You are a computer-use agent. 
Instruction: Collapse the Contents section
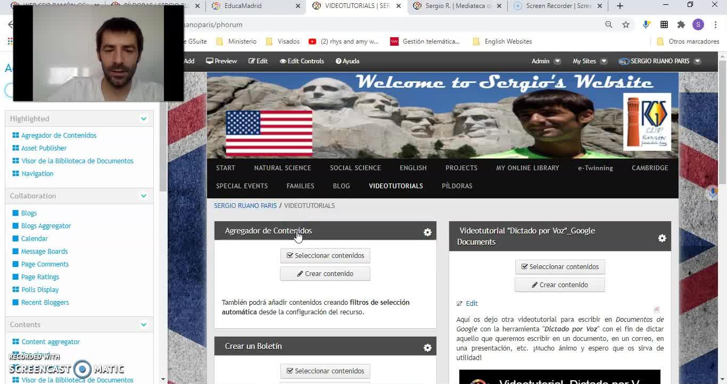point(144,324)
